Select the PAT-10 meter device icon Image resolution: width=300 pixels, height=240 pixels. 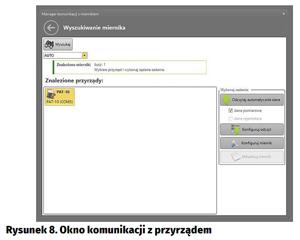50,94
